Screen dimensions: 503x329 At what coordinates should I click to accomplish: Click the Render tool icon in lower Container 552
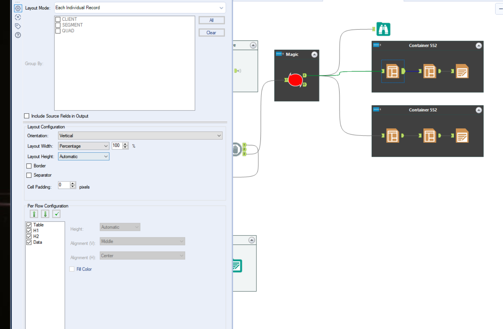tap(462, 135)
